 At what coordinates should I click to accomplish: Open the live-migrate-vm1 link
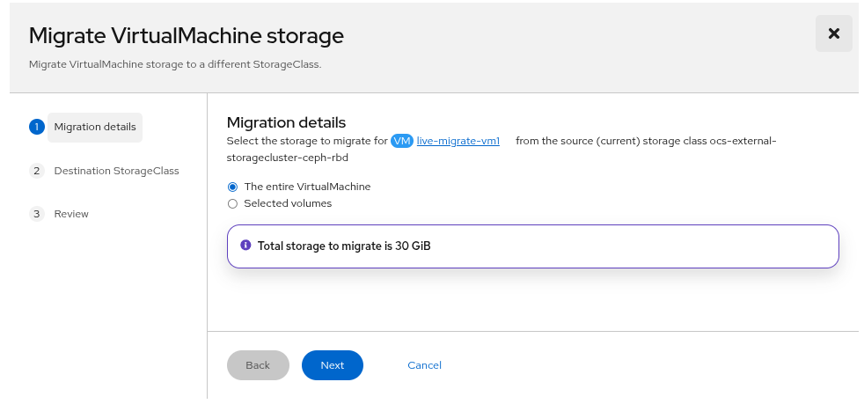point(458,141)
